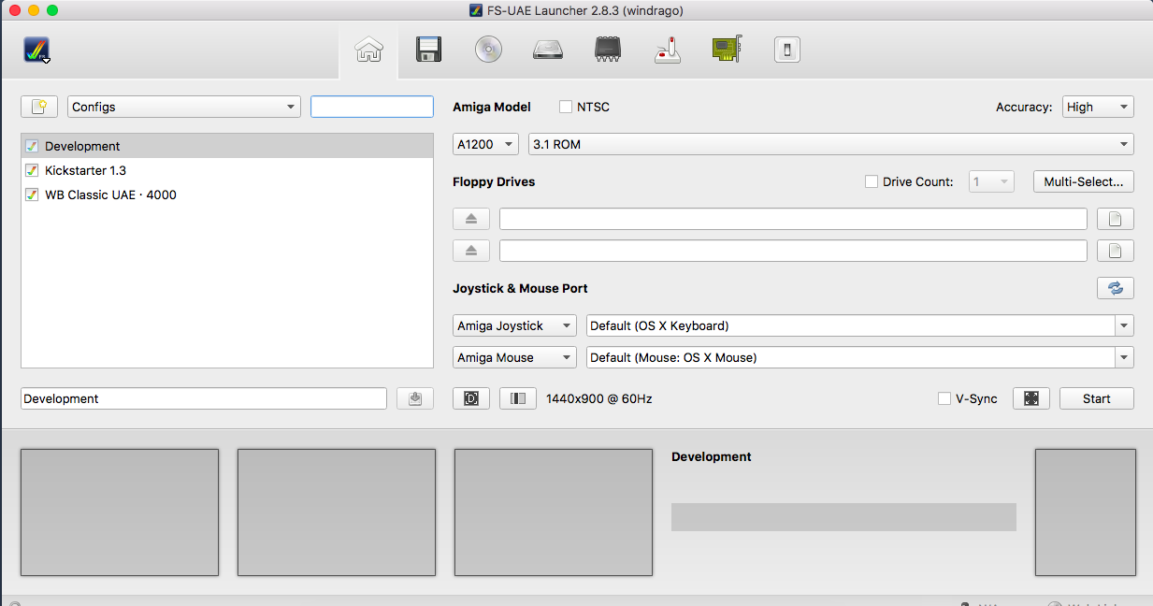Click the Multi-Select... button
Screen dimensions: 1153x606
pyautogui.click(x=1084, y=181)
